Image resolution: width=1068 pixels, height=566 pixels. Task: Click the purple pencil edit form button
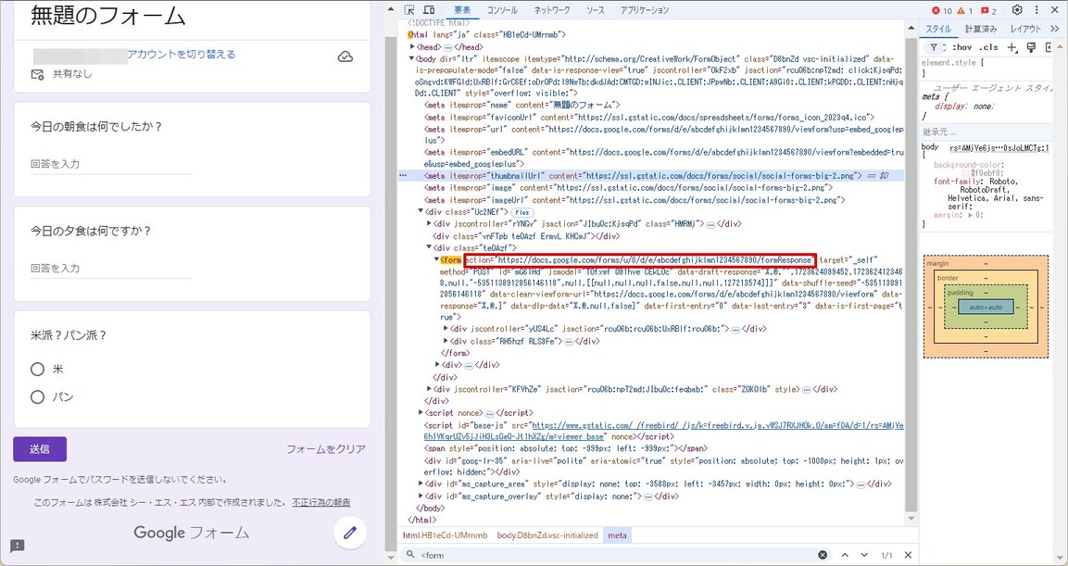point(350,533)
